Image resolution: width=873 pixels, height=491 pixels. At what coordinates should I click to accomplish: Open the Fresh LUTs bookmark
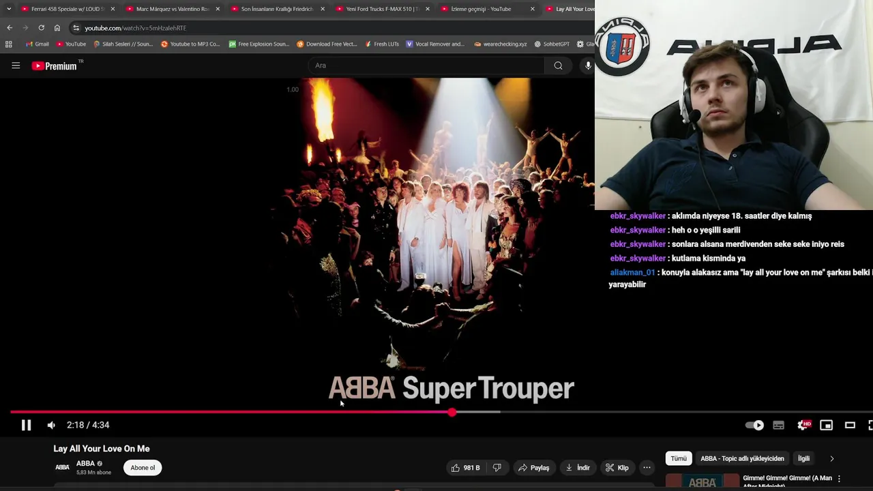(x=382, y=44)
